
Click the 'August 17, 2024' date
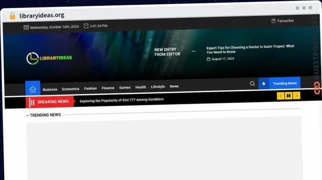pos(223,59)
